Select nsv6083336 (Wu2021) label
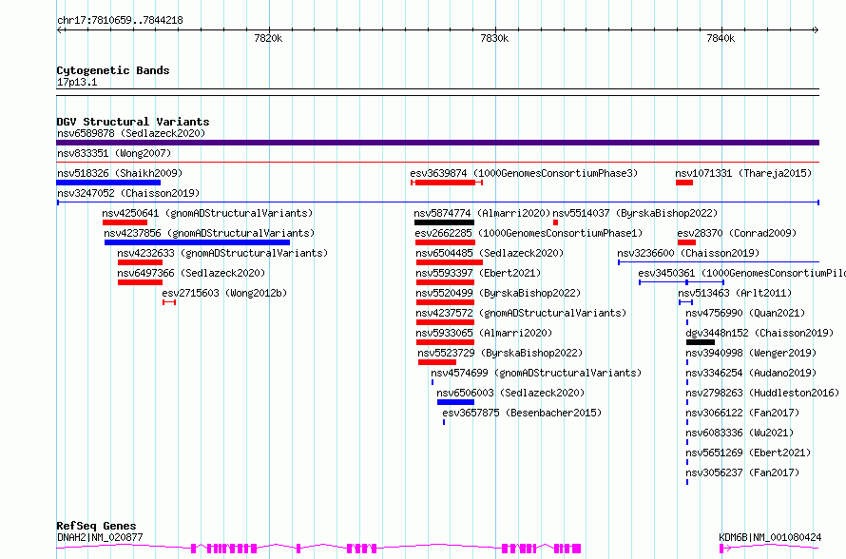 (740, 433)
